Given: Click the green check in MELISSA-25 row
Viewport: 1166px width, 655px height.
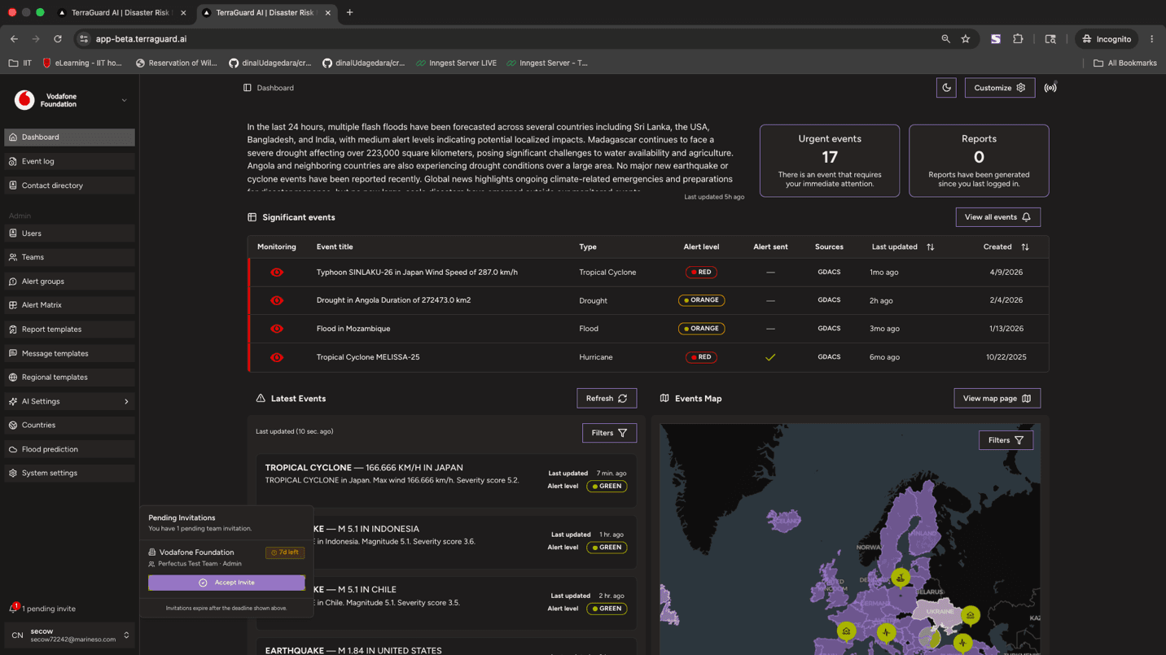Looking at the screenshot, I should pos(770,357).
